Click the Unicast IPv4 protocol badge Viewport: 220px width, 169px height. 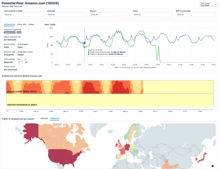click(10, 32)
